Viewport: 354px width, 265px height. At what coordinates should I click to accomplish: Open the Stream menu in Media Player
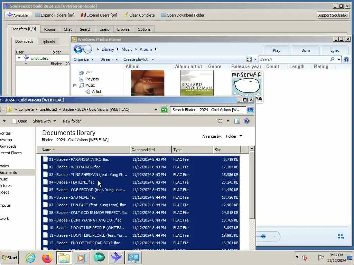[x=109, y=59]
